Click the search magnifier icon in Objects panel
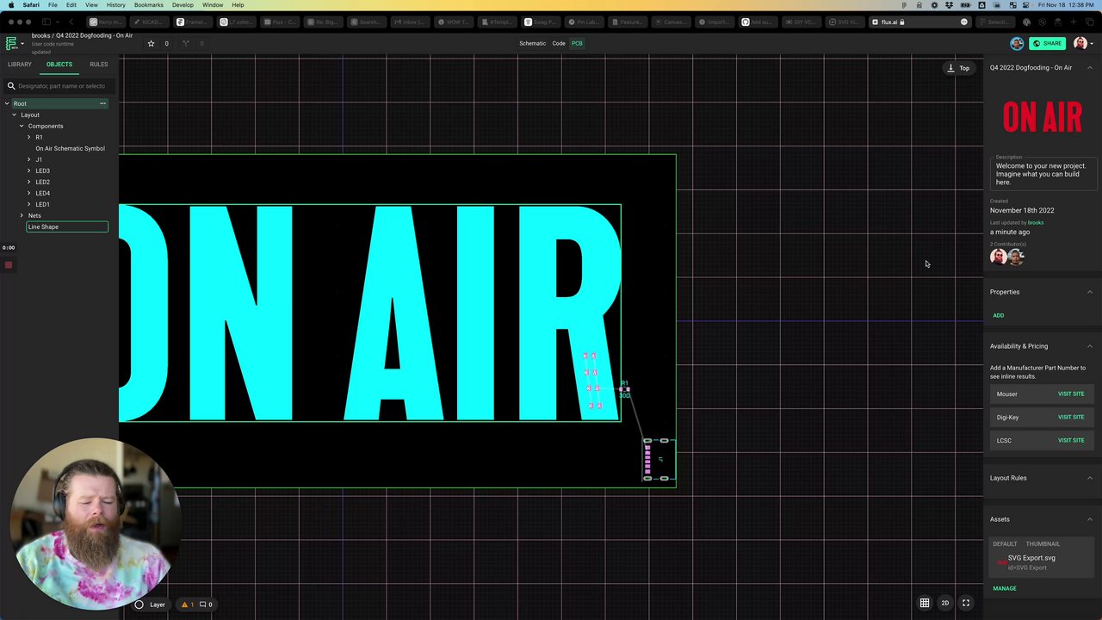The width and height of the screenshot is (1102, 620). (11, 86)
